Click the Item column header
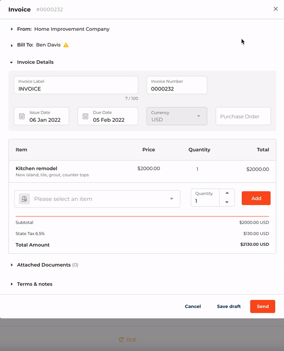This screenshot has height=351, width=284. [21, 150]
